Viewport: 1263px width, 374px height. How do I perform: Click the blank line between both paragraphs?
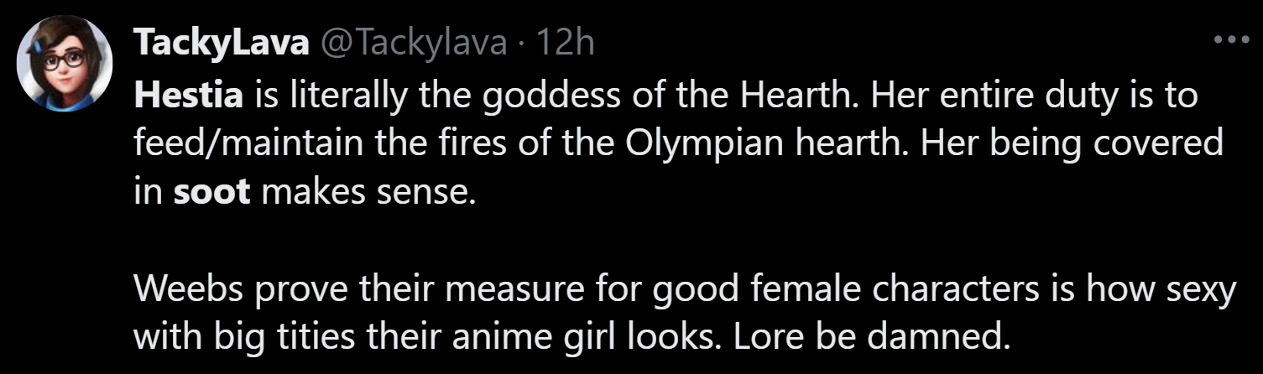coord(685,242)
